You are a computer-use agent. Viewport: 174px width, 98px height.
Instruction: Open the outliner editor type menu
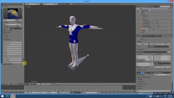pyautogui.click(x=138, y=7)
